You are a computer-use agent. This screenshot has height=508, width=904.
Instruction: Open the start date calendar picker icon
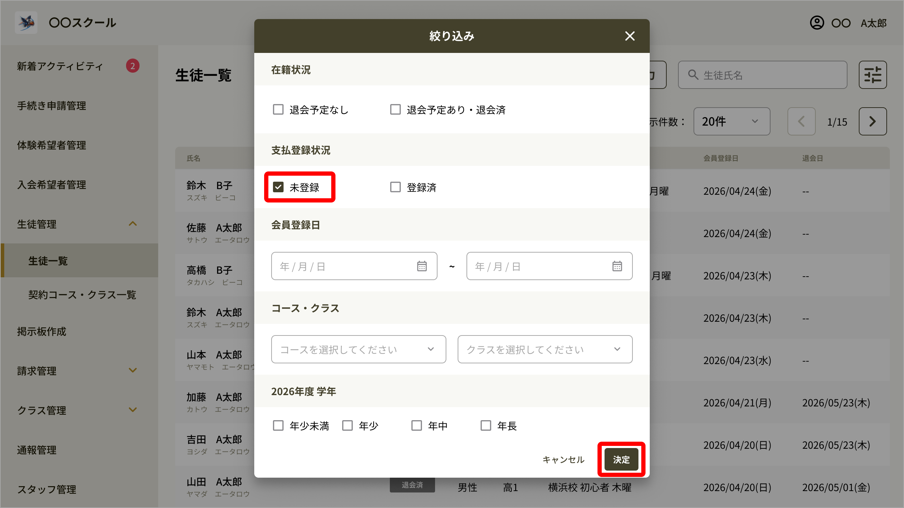422,266
